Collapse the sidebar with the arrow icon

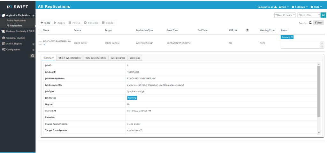pos(33,56)
